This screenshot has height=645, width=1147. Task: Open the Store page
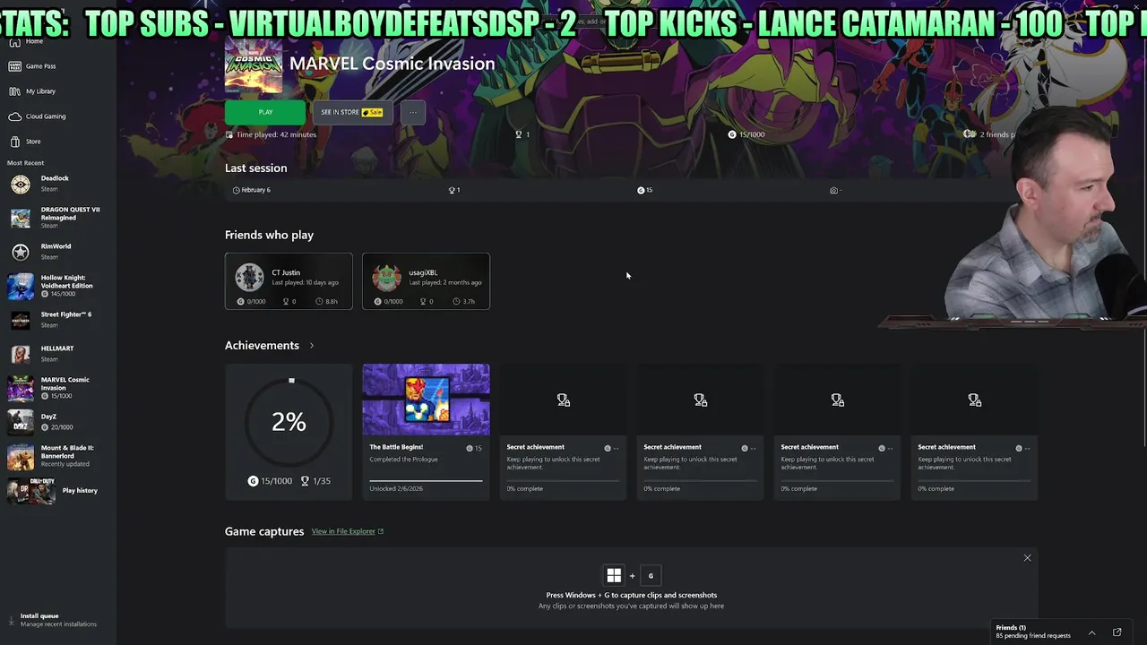[33, 142]
